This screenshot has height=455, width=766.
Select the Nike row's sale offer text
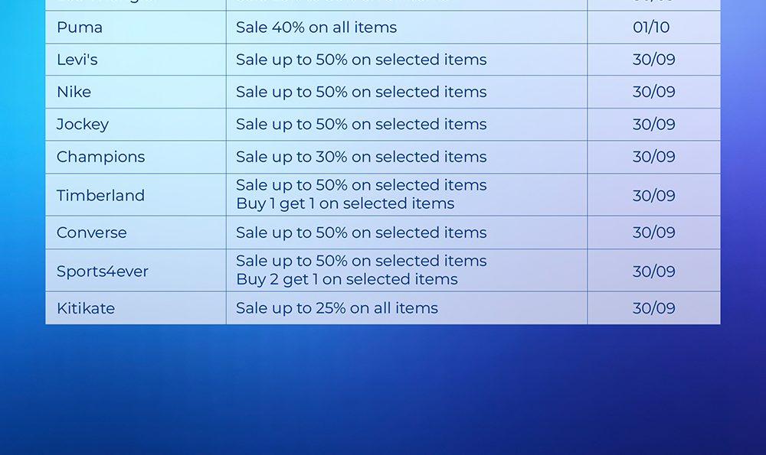(361, 92)
